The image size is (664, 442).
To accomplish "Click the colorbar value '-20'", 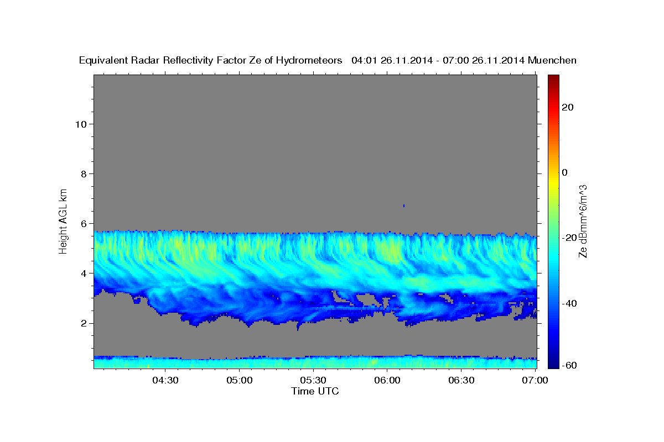I will (x=569, y=238).
